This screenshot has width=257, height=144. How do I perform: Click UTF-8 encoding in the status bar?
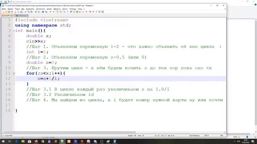tap(206, 136)
